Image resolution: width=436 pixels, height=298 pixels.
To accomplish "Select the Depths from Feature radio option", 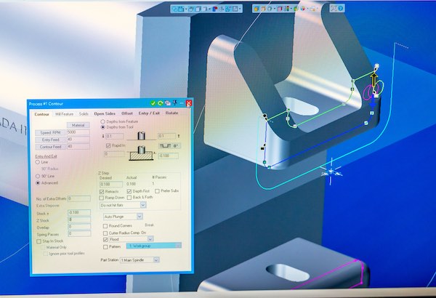I will tap(102, 121).
